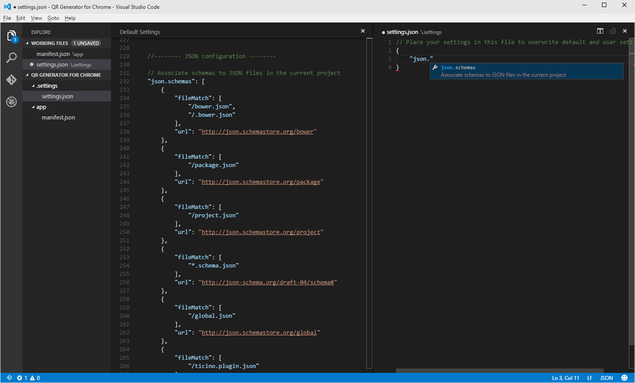The height and width of the screenshot is (383, 635).
Task: Collapse the app folder
Action: [x=33, y=107]
